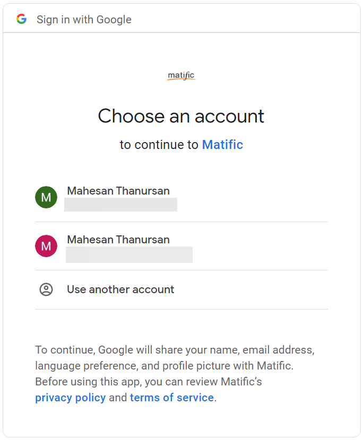Click the person icon for another account

[46, 289]
